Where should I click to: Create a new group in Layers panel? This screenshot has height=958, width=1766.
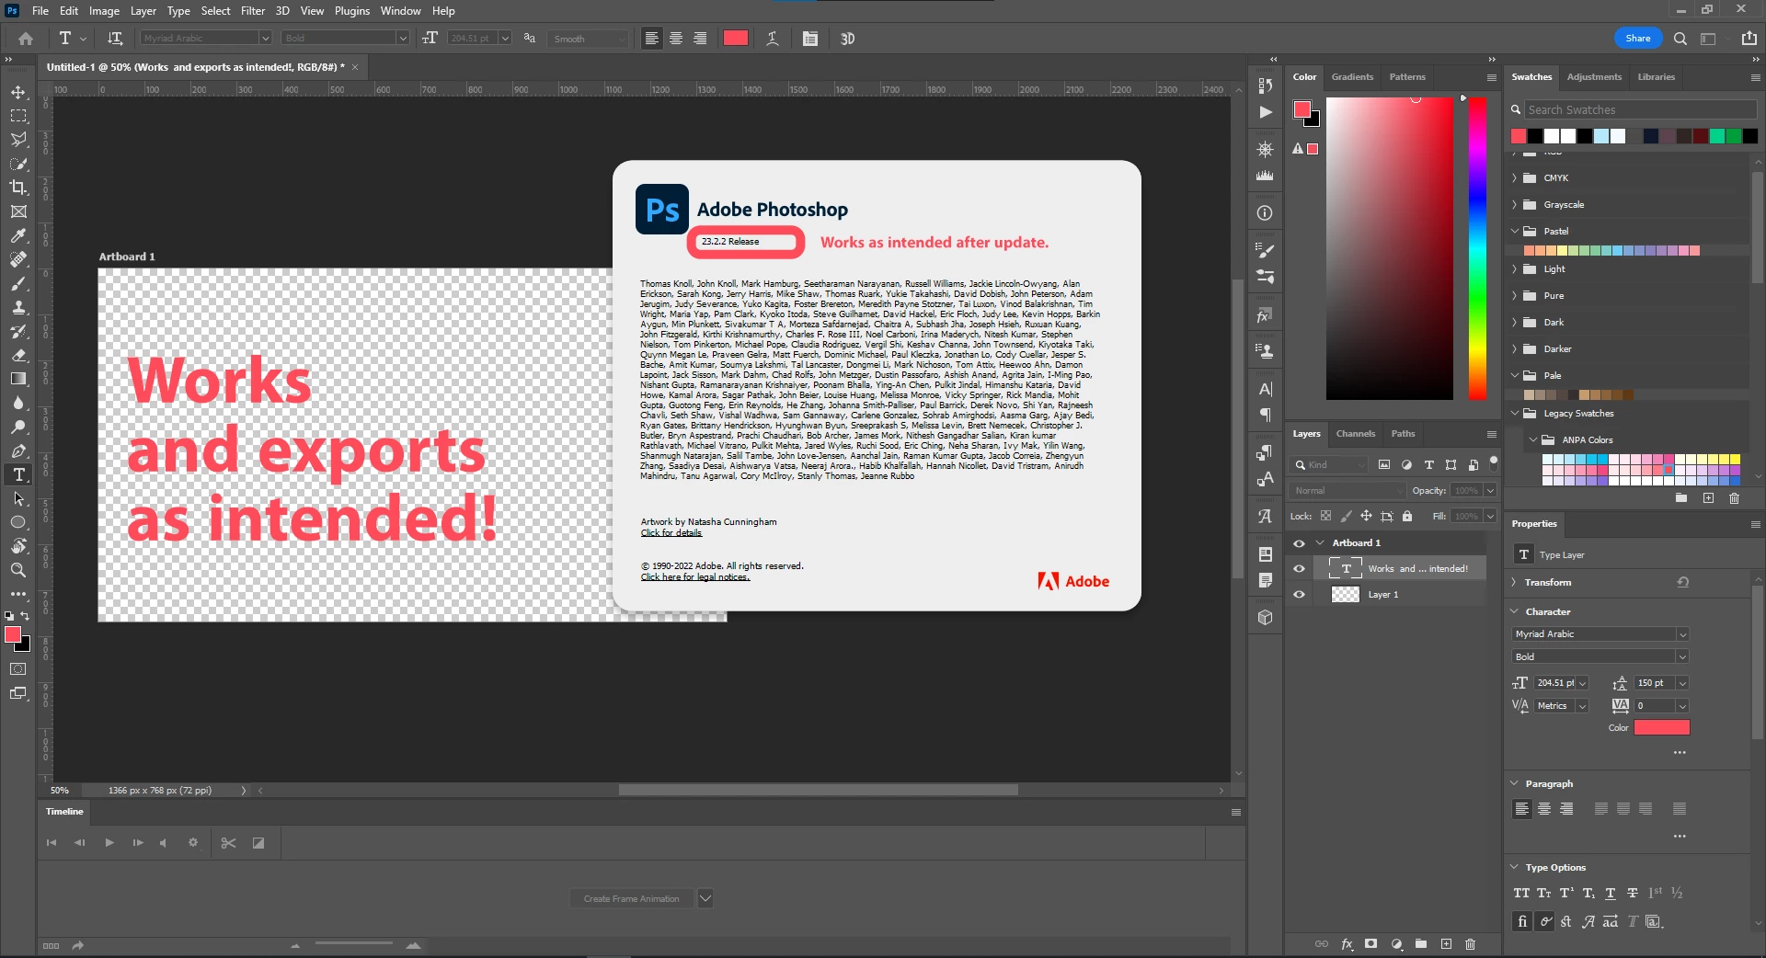tap(1421, 943)
